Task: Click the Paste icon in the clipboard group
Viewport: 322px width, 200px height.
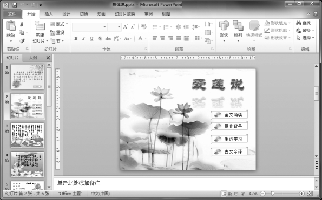Action: point(11,26)
